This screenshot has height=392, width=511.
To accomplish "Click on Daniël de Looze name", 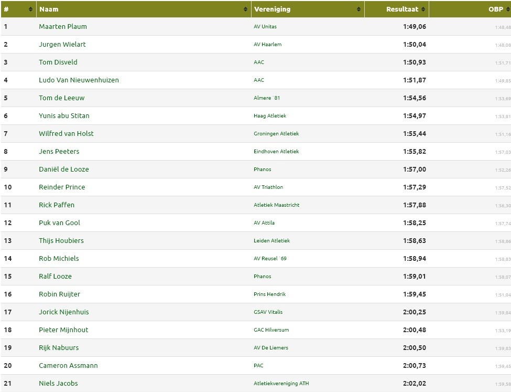I will (x=64, y=169).
